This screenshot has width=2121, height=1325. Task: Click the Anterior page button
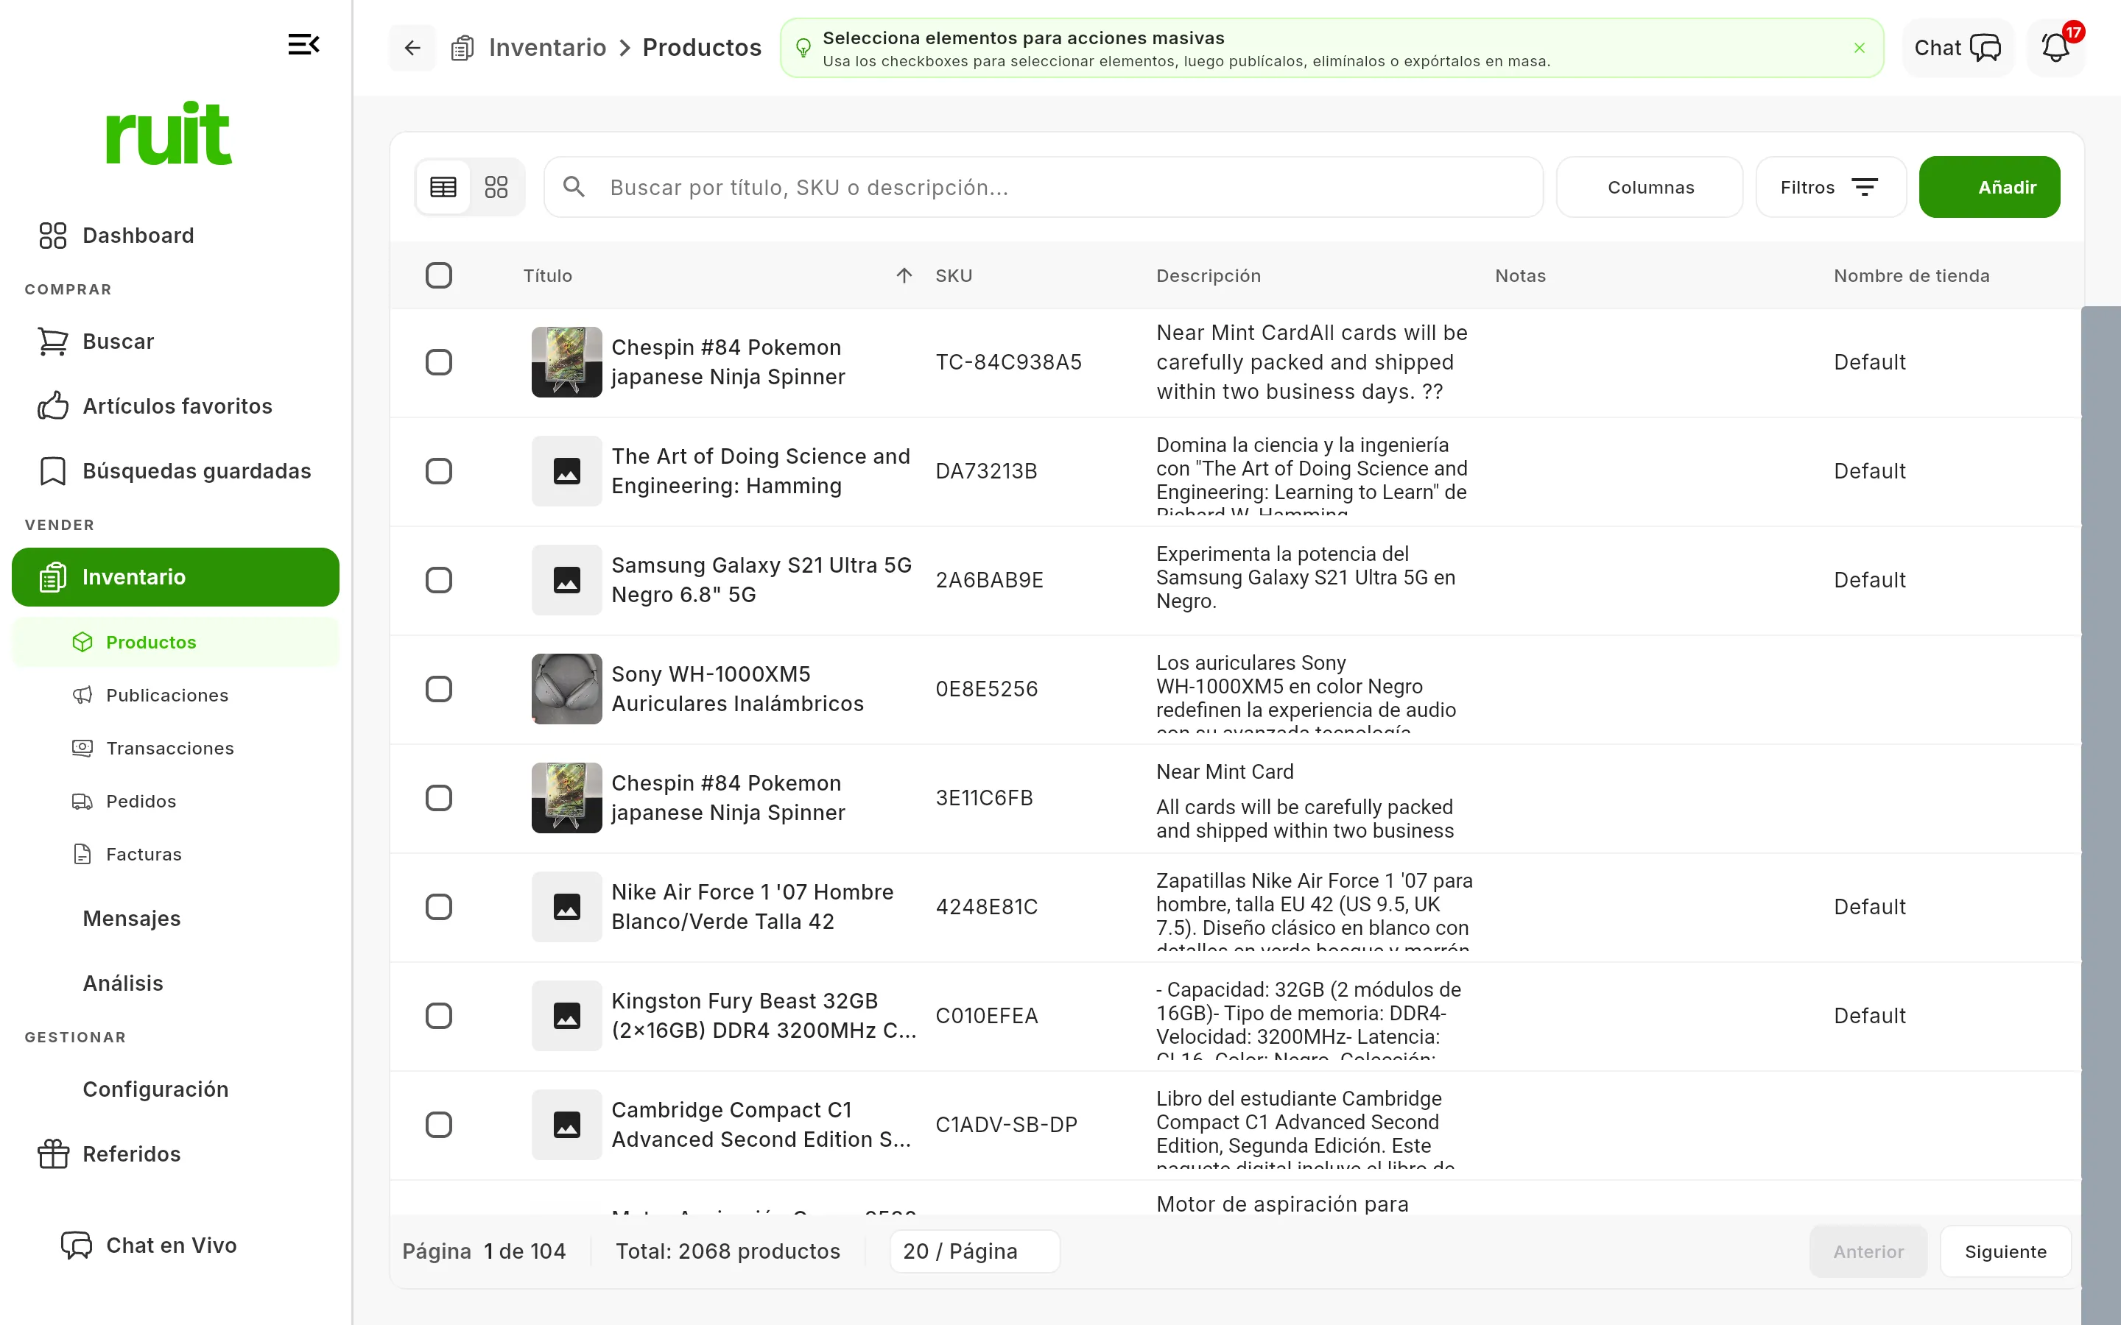[x=1868, y=1251]
